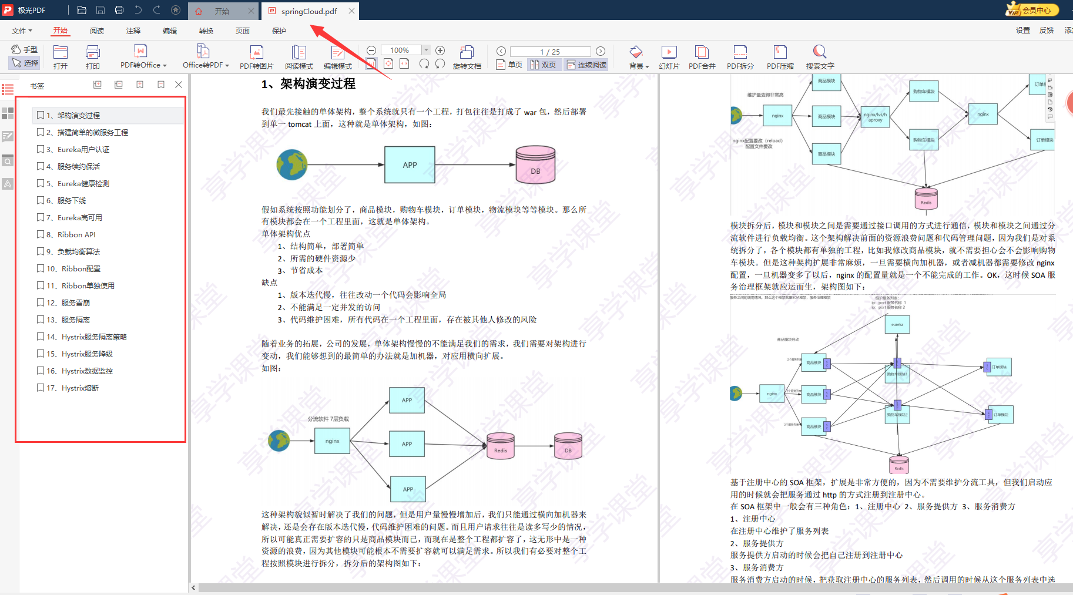Image resolution: width=1073 pixels, height=595 pixels.
Task: Open the 文件 file dropdown menu
Action: (22, 31)
